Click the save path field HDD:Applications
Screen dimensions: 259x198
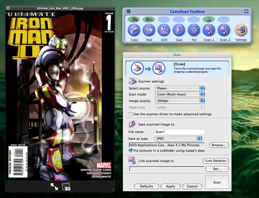[x=166, y=145]
